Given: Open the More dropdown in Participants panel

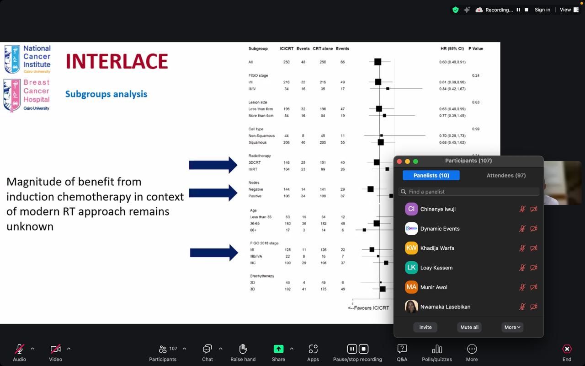Looking at the screenshot, I should click(x=512, y=327).
